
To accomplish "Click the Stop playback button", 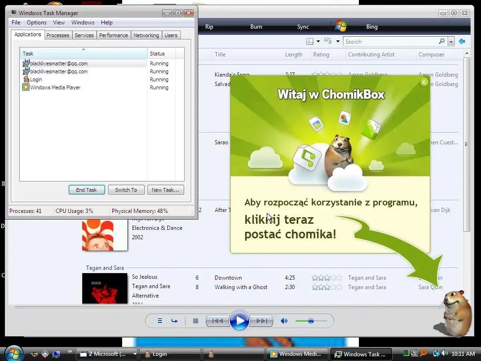I will point(195,321).
